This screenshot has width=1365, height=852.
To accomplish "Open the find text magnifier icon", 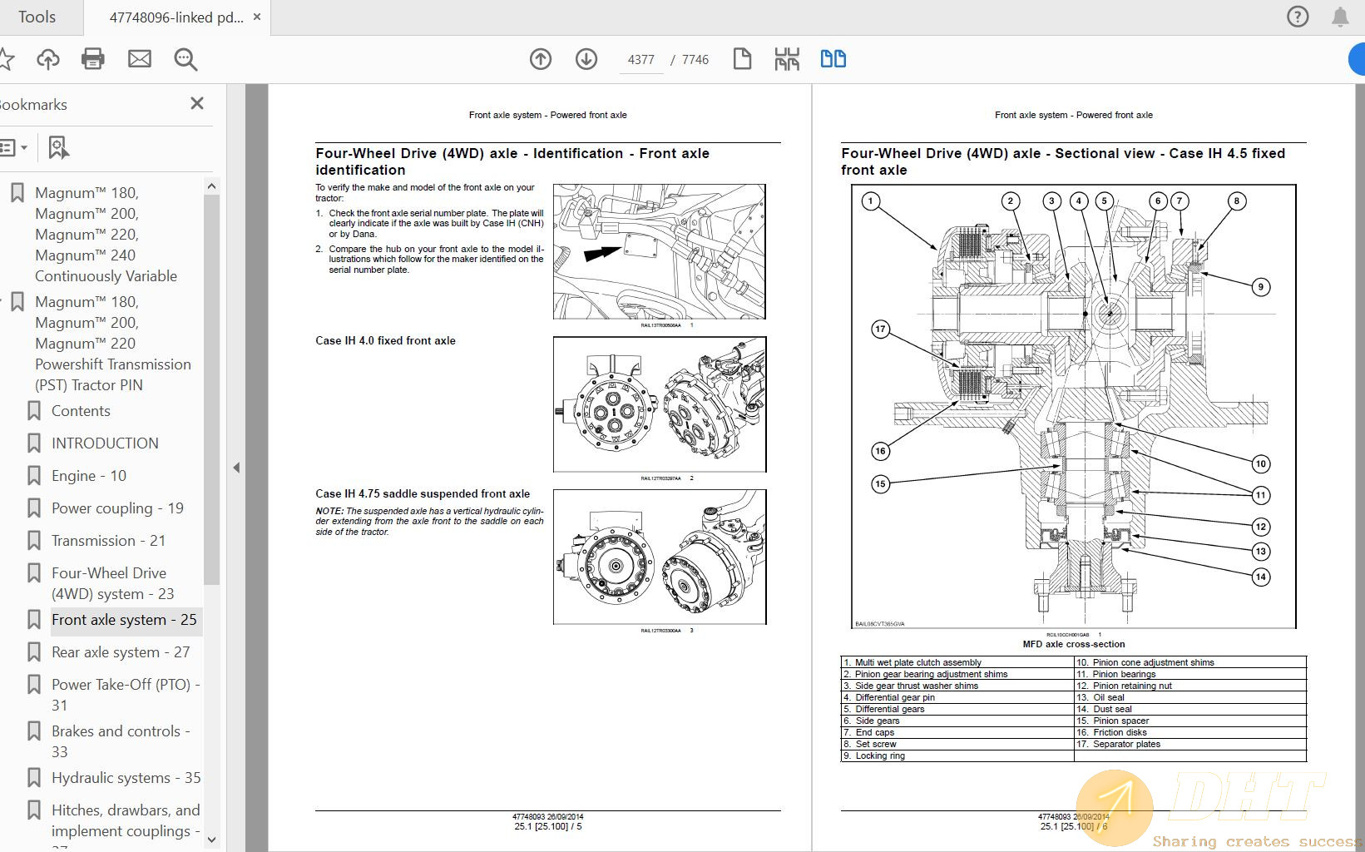I will pos(185,59).
